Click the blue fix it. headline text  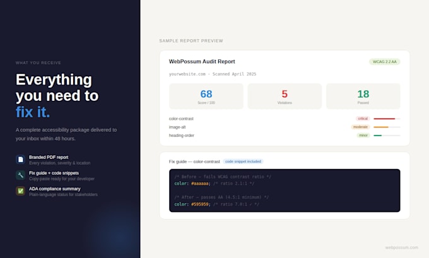click(x=33, y=112)
